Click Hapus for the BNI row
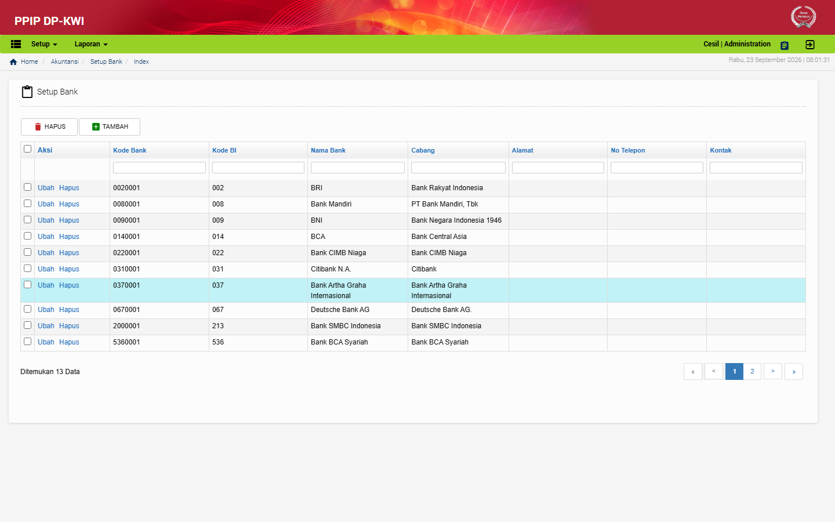This screenshot has width=835, height=522. pyautogui.click(x=69, y=220)
